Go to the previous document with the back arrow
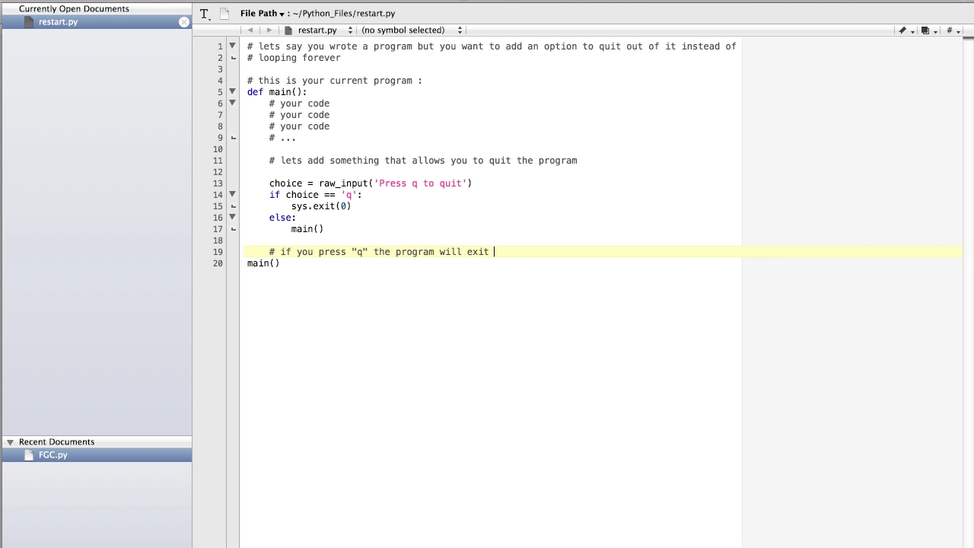Image resolution: width=974 pixels, height=548 pixels. [250, 30]
